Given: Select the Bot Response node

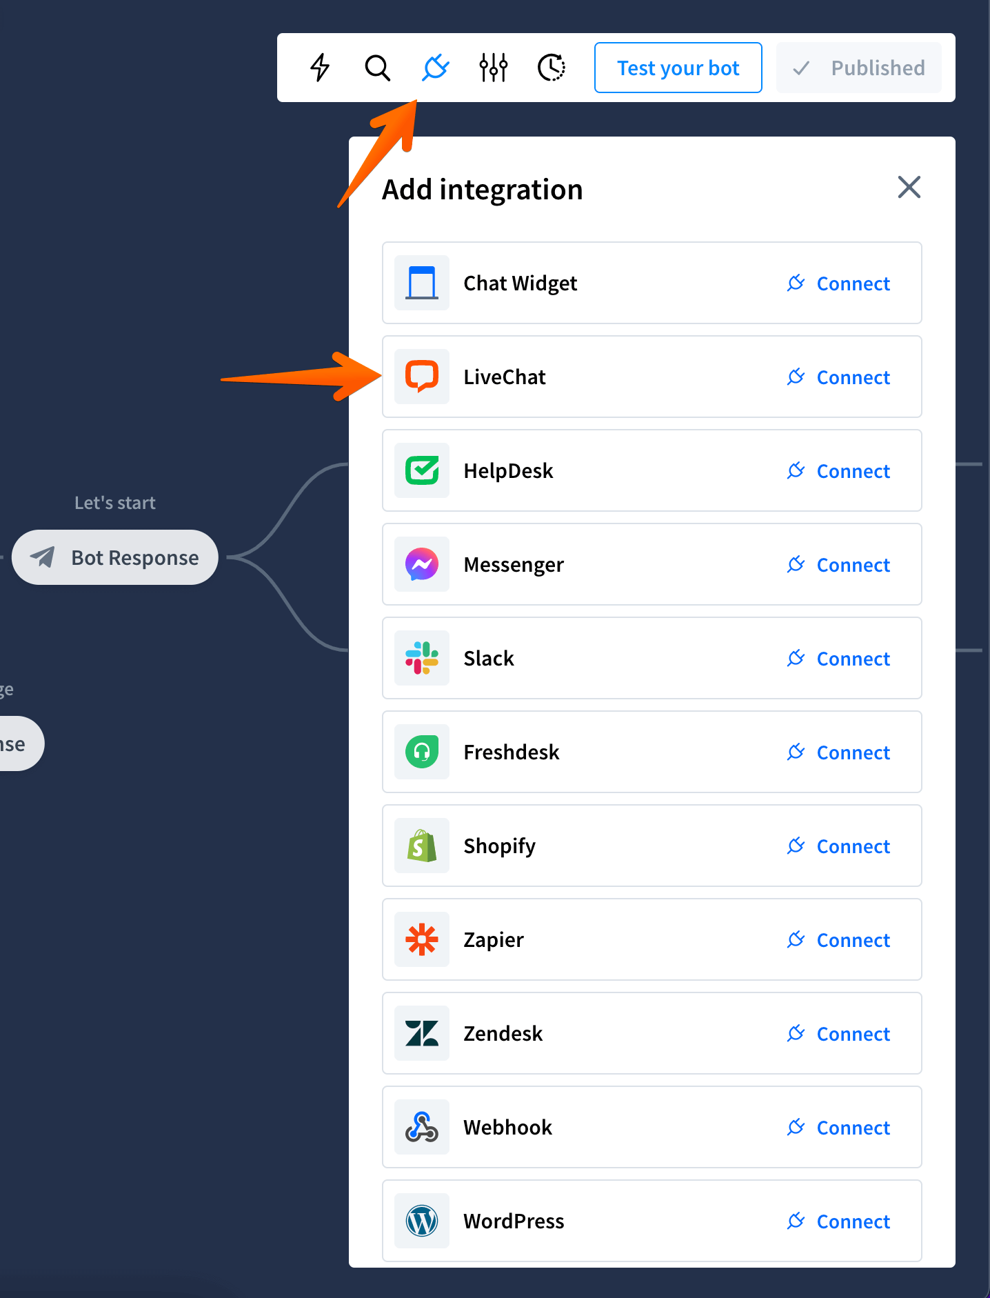Looking at the screenshot, I should click(115, 557).
